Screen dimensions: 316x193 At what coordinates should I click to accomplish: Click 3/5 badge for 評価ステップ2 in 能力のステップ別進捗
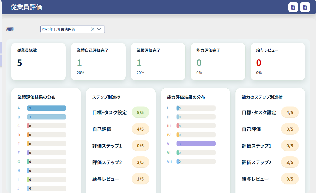(290, 162)
